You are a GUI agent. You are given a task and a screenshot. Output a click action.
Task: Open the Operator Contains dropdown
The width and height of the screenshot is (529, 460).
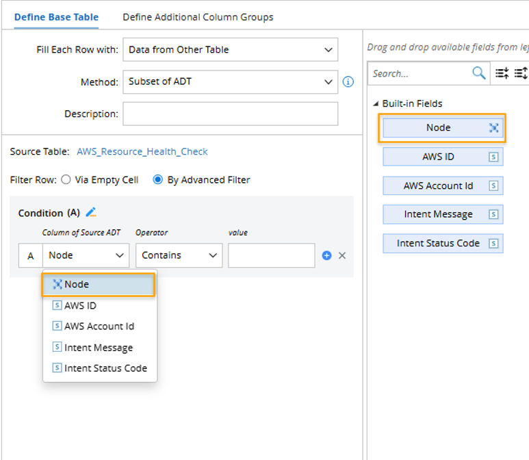click(x=179, y=255)
